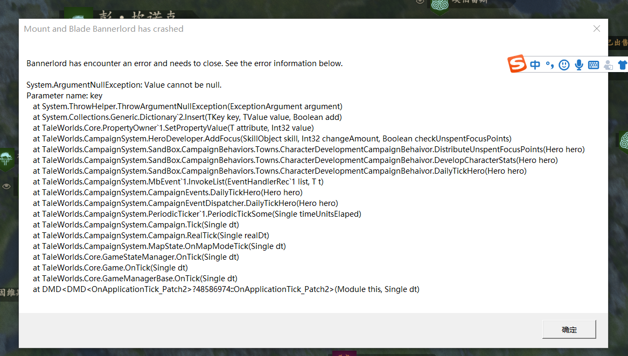Click the GameStateManager.OnTick stack trace line
628x356 pixels.
click(x=136, y=257)
